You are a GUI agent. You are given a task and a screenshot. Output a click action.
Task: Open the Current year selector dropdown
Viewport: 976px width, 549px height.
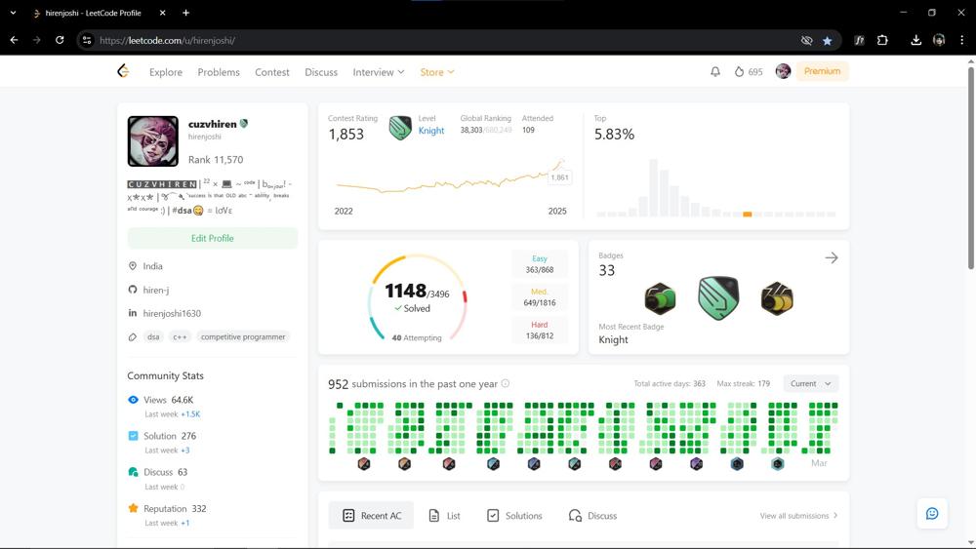811,383
